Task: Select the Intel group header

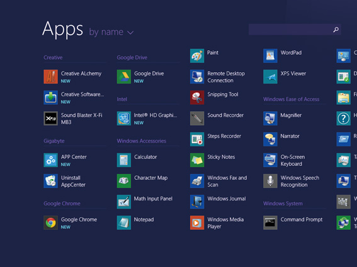Action: click(x=122, y=99)
